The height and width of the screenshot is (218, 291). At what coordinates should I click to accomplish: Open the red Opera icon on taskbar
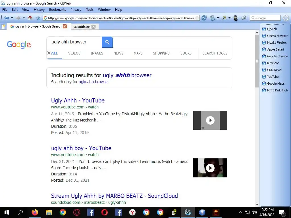105,212
